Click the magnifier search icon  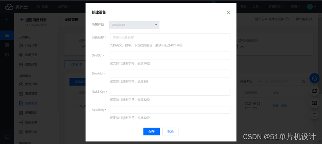pos(303,82)
